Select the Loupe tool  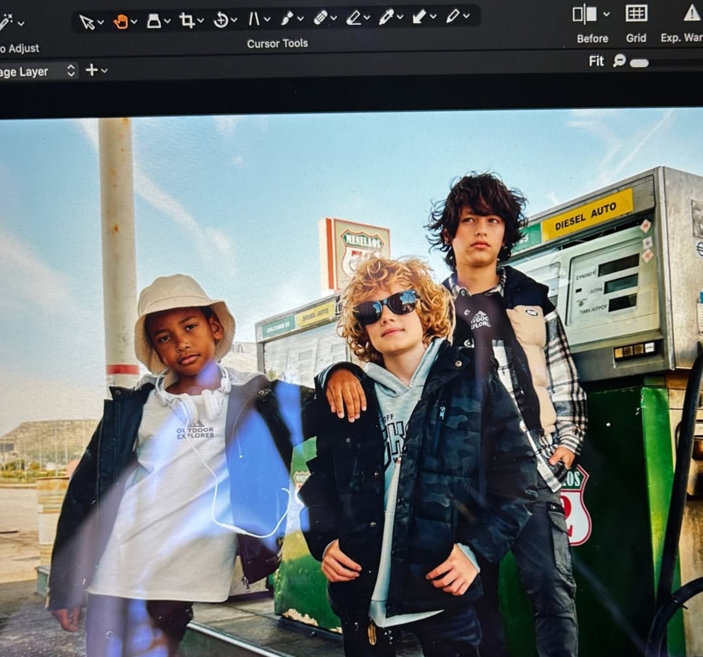pyautogui.click(x=154, y=21)
